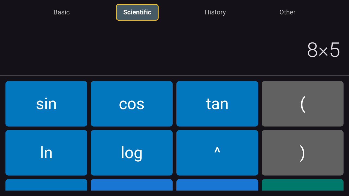349x196 pixels.
Task: Tap the cut-off dark blue key below ln
Action: [x=46, y=185]
